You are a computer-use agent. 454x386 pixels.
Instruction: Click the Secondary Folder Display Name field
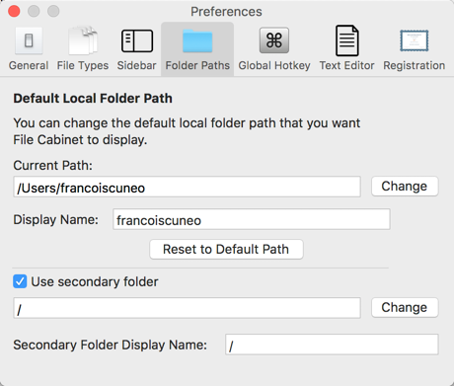(332, 345)
